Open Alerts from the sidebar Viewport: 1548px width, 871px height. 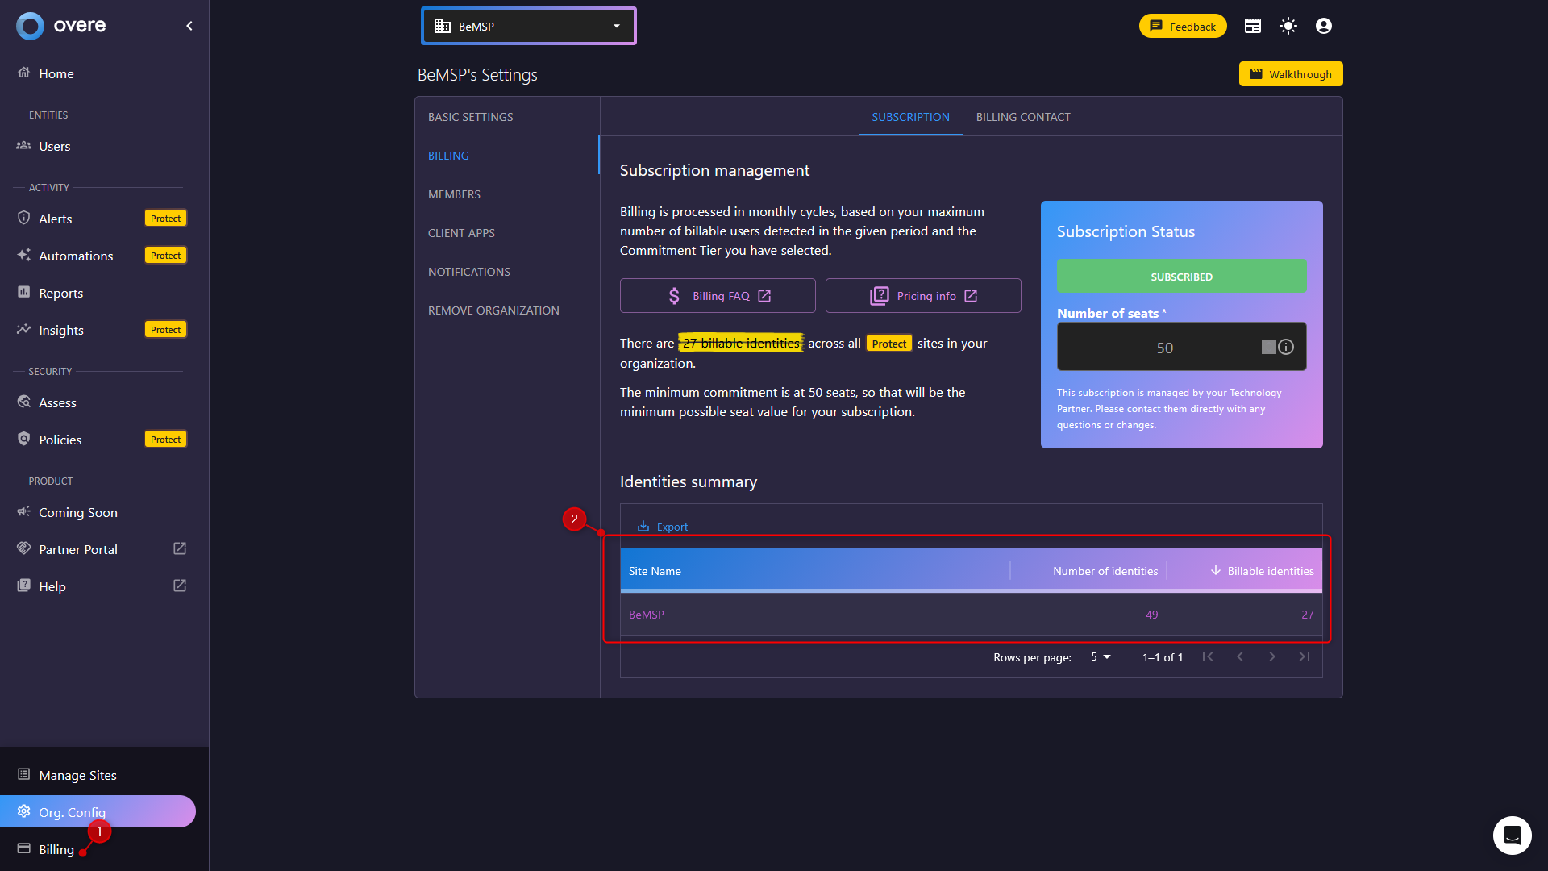[56, 219]
